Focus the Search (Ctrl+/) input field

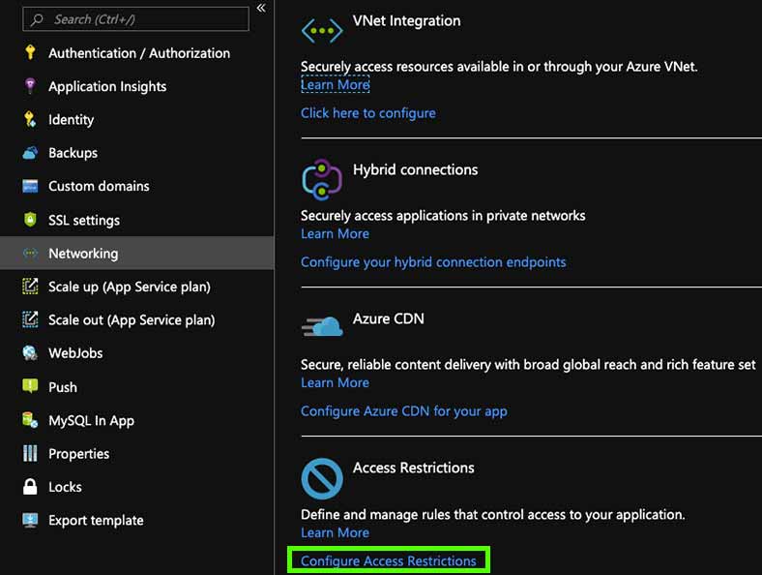(x=135, y=19)
